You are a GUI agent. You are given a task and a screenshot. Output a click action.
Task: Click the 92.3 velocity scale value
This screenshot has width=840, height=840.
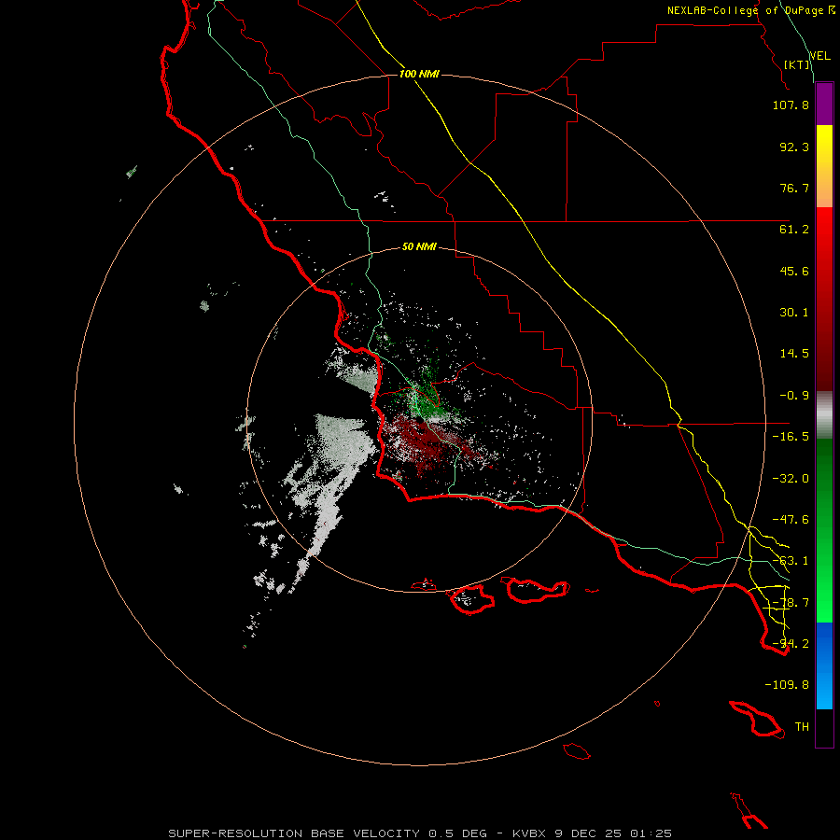coord(794,147)
